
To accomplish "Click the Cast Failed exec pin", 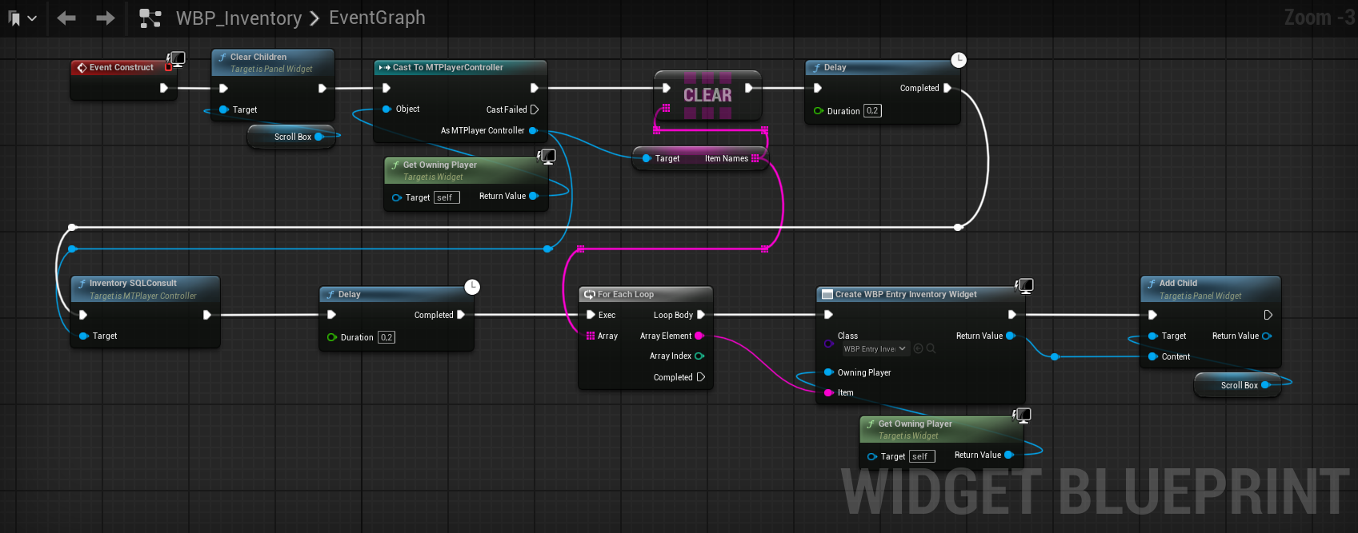I will coord(535,109).
